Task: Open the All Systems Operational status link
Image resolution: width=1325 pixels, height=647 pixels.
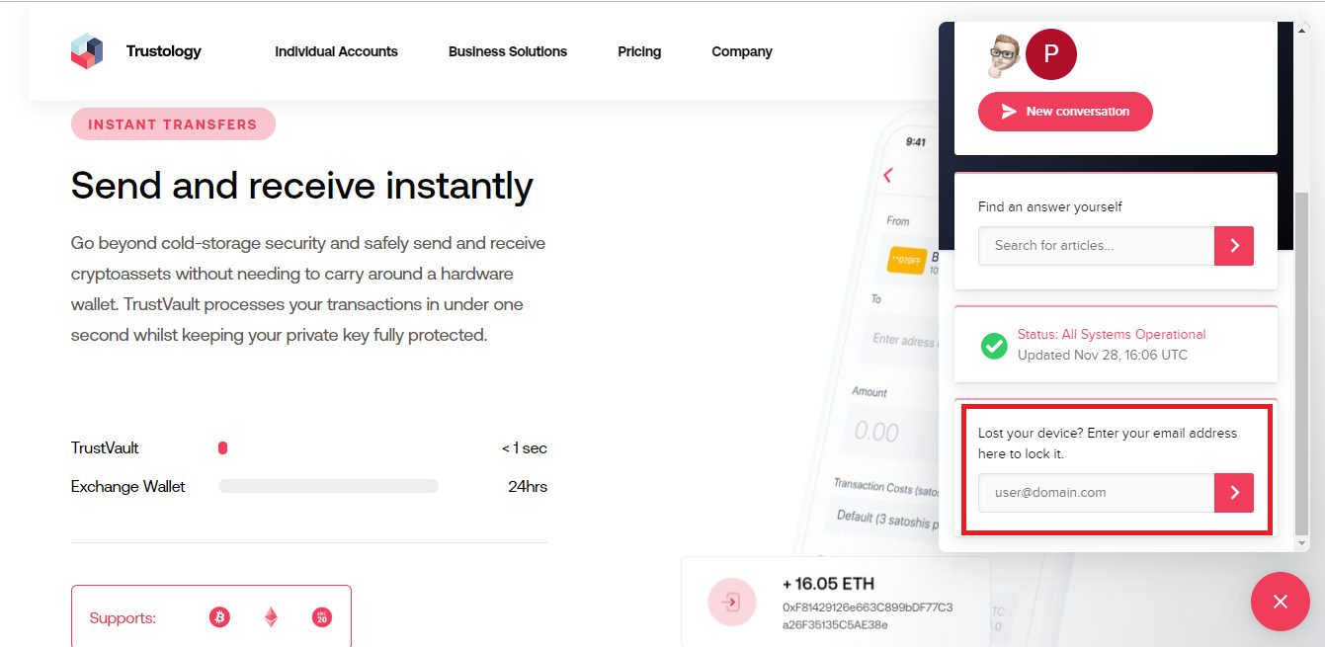Action: tap(1112, 335)
